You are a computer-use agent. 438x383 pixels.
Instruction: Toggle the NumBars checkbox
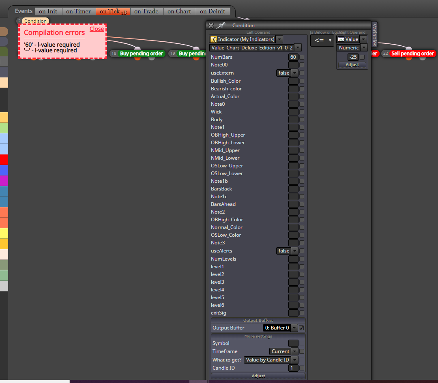tap(302, 57)
